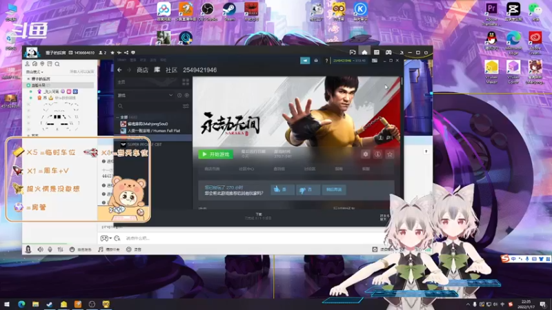
Task: Choose the later option beside 否 button
Action: (334, 189)
